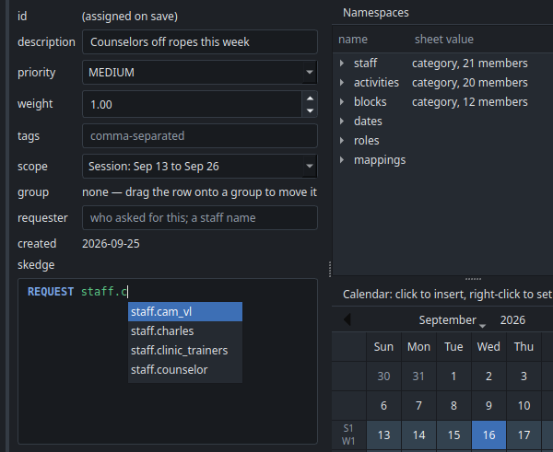Select calendar day 3

[524, 377]
